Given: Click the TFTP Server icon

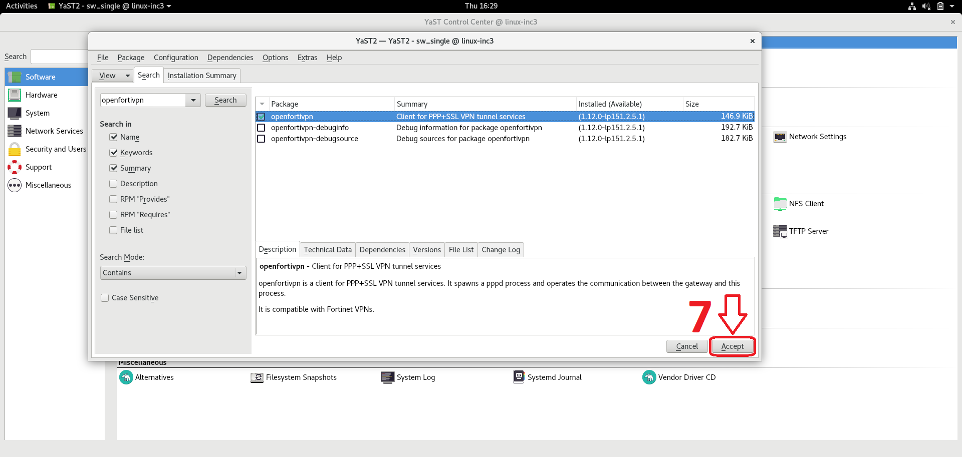Looking at the screenshot, I should point(780,231).
